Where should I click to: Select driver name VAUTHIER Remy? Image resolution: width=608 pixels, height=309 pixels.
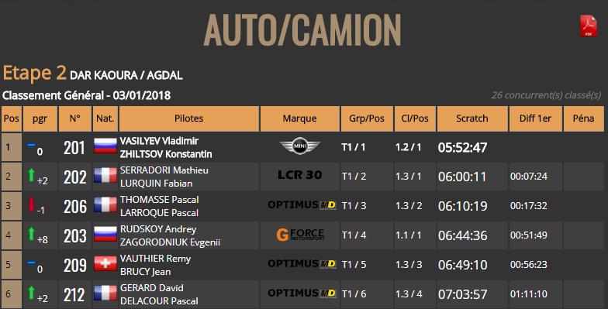pyautogui.click(x=155, y=259)
